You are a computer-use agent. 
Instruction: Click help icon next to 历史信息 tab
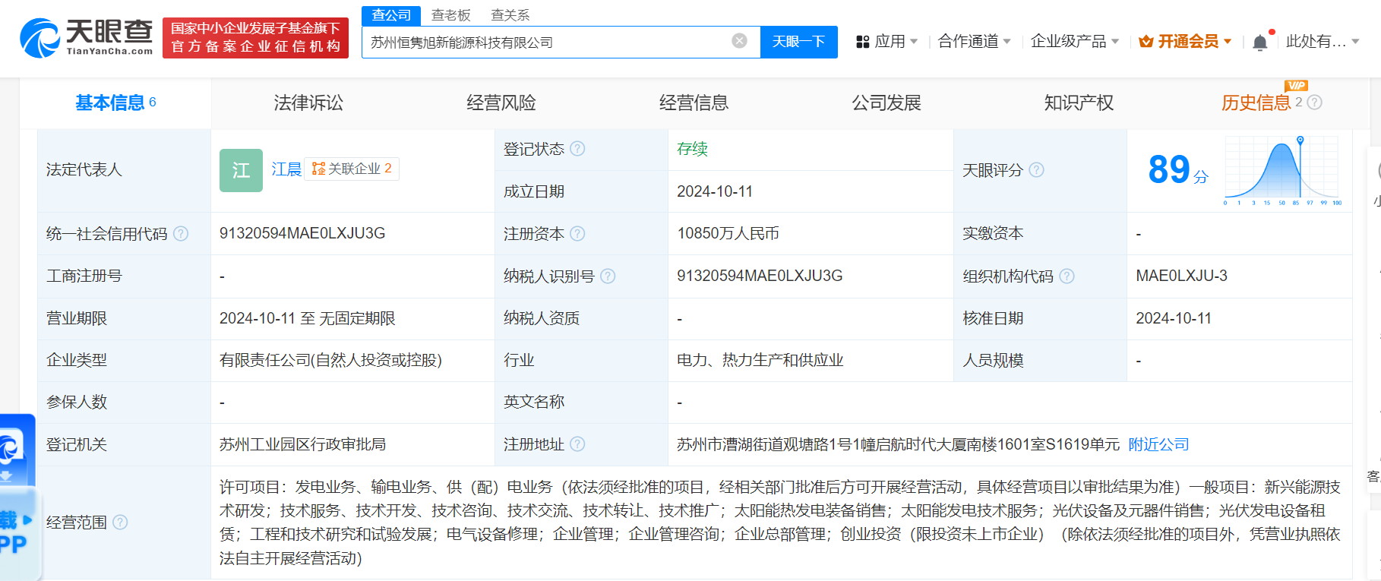(x=1315, y=102)
